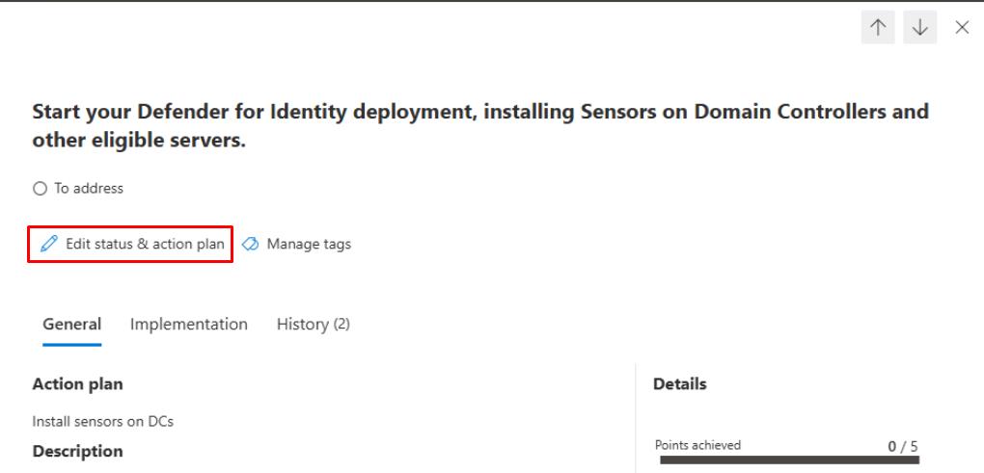Click the Points achieved progress bar
This screenshot has width=984, height=473.
pyautogui.click(x=788, y=460)
